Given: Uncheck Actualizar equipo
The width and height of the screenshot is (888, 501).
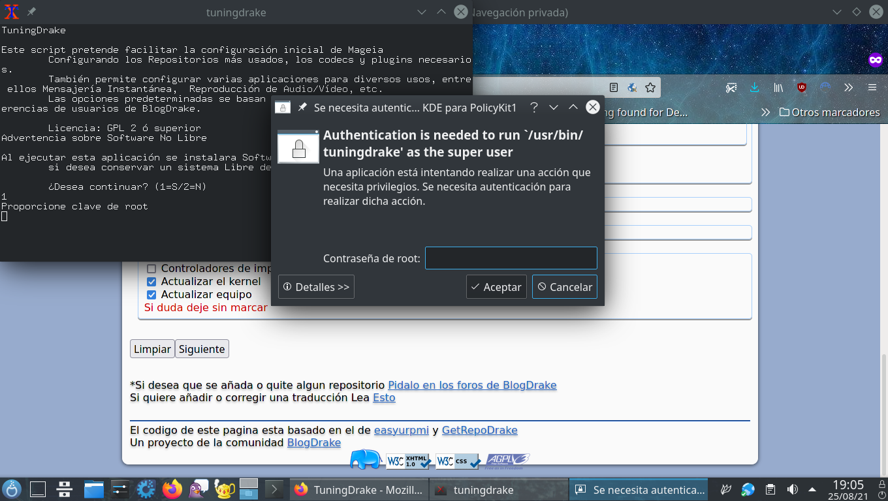Looking at the screenshot, I should pyautogui.click(x=151, y=294).
